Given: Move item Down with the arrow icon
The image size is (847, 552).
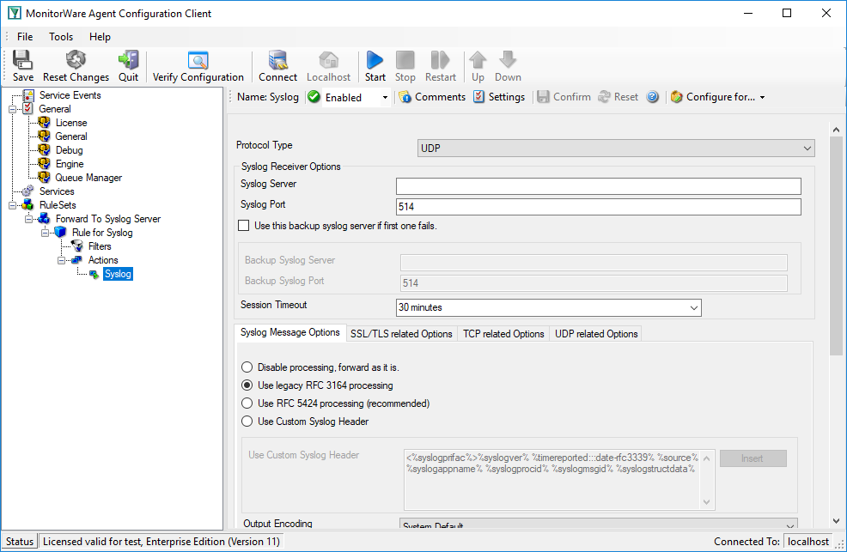Looking at the screenshot, I should tap(508, 66).
